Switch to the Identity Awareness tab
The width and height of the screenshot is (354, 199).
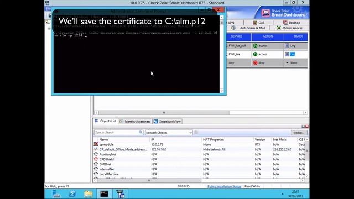point(135,122)
